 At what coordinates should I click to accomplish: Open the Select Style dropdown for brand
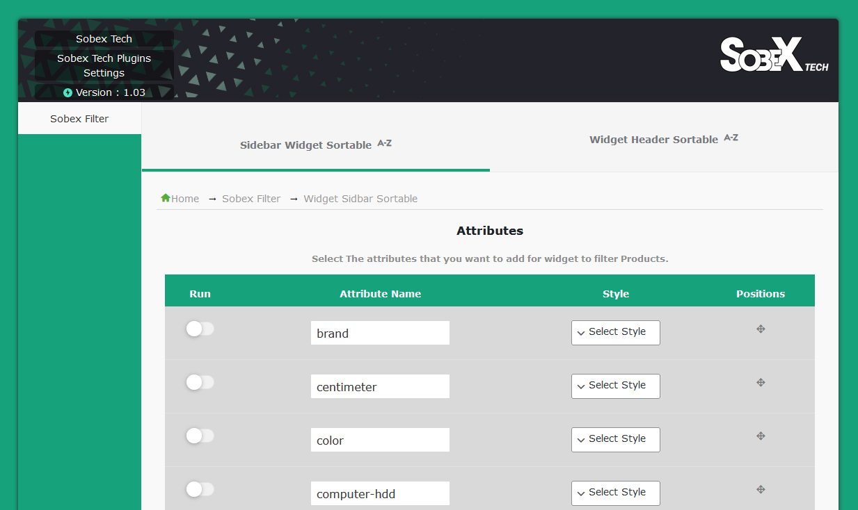616,333
